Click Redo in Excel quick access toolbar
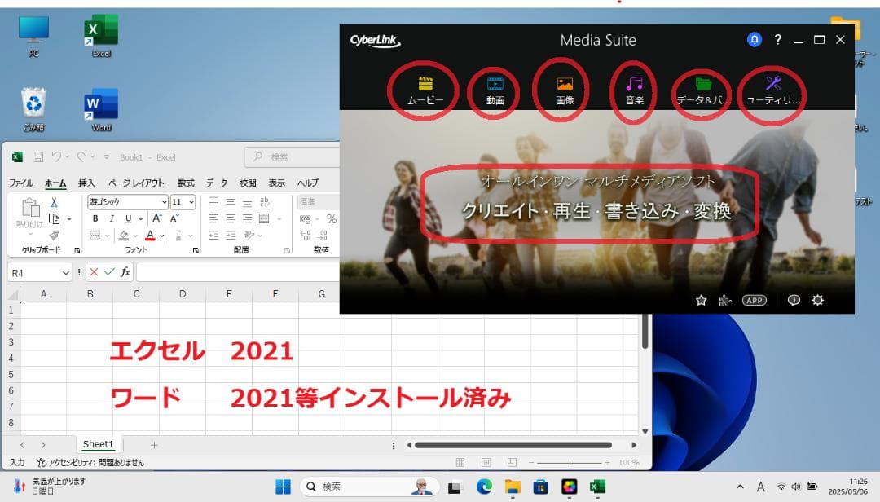 [82, 156]
